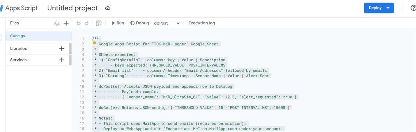Click the lightbulb hint on line 2
The width and height of the screenshot is (416, 132).
click(x=95, y=43)
